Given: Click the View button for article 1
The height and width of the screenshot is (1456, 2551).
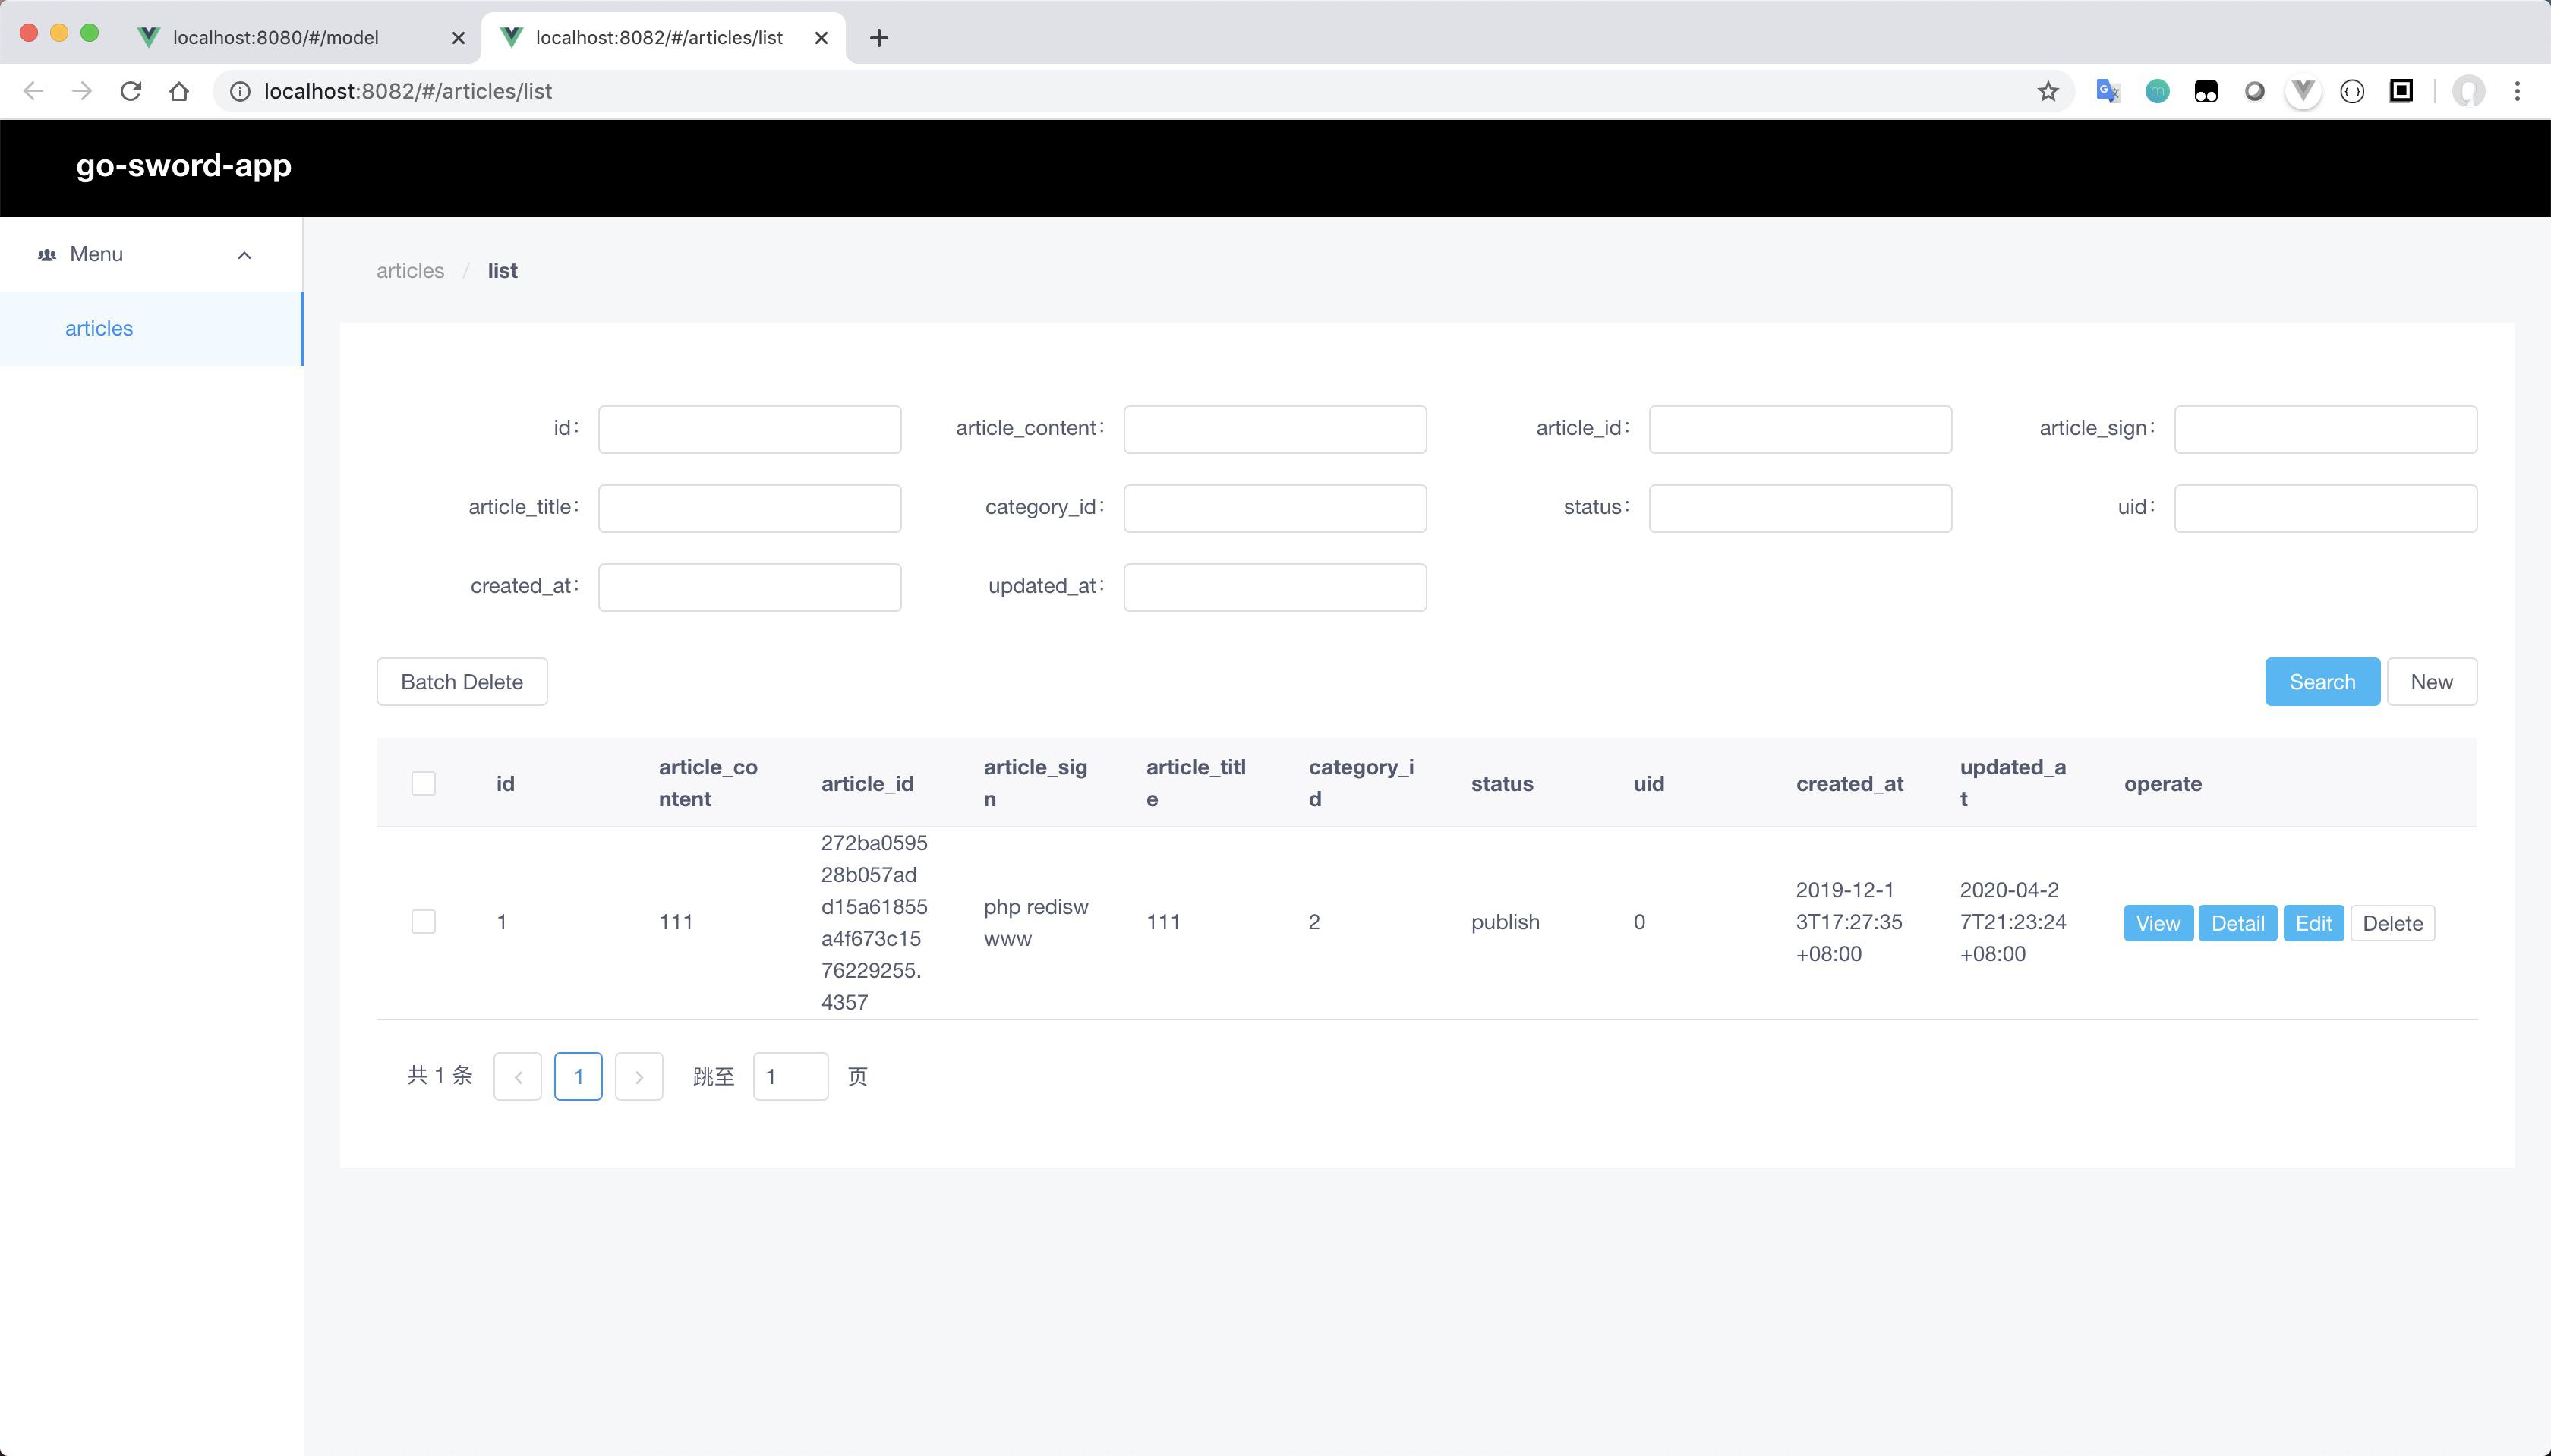Looking at the screenshot, I should [2157, 922].
